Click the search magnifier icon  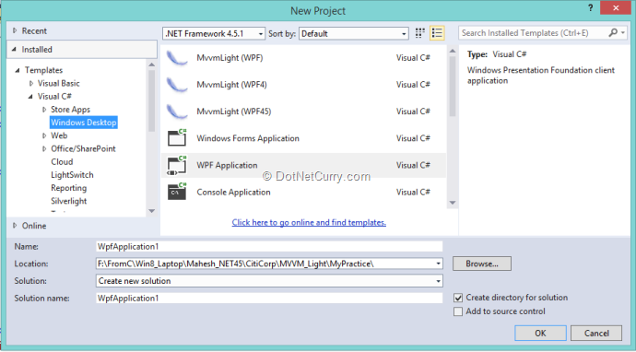(x=613, y=33)
